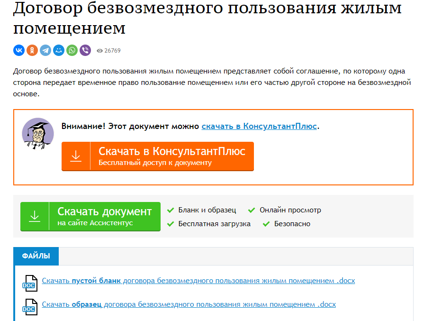
Task: Click the Онлайн просмотр checkmark item
Action: [290, 210]
